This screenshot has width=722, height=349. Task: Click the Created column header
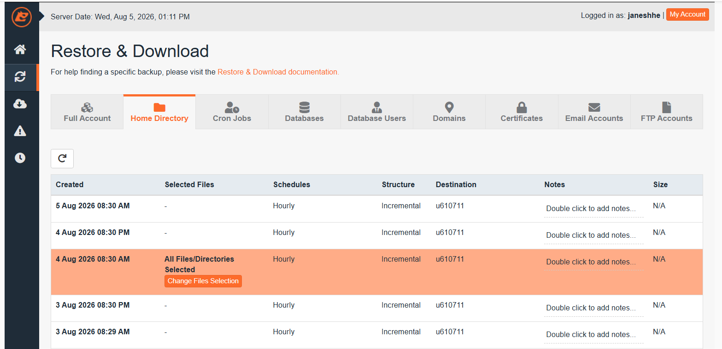[x=70, y=185]
